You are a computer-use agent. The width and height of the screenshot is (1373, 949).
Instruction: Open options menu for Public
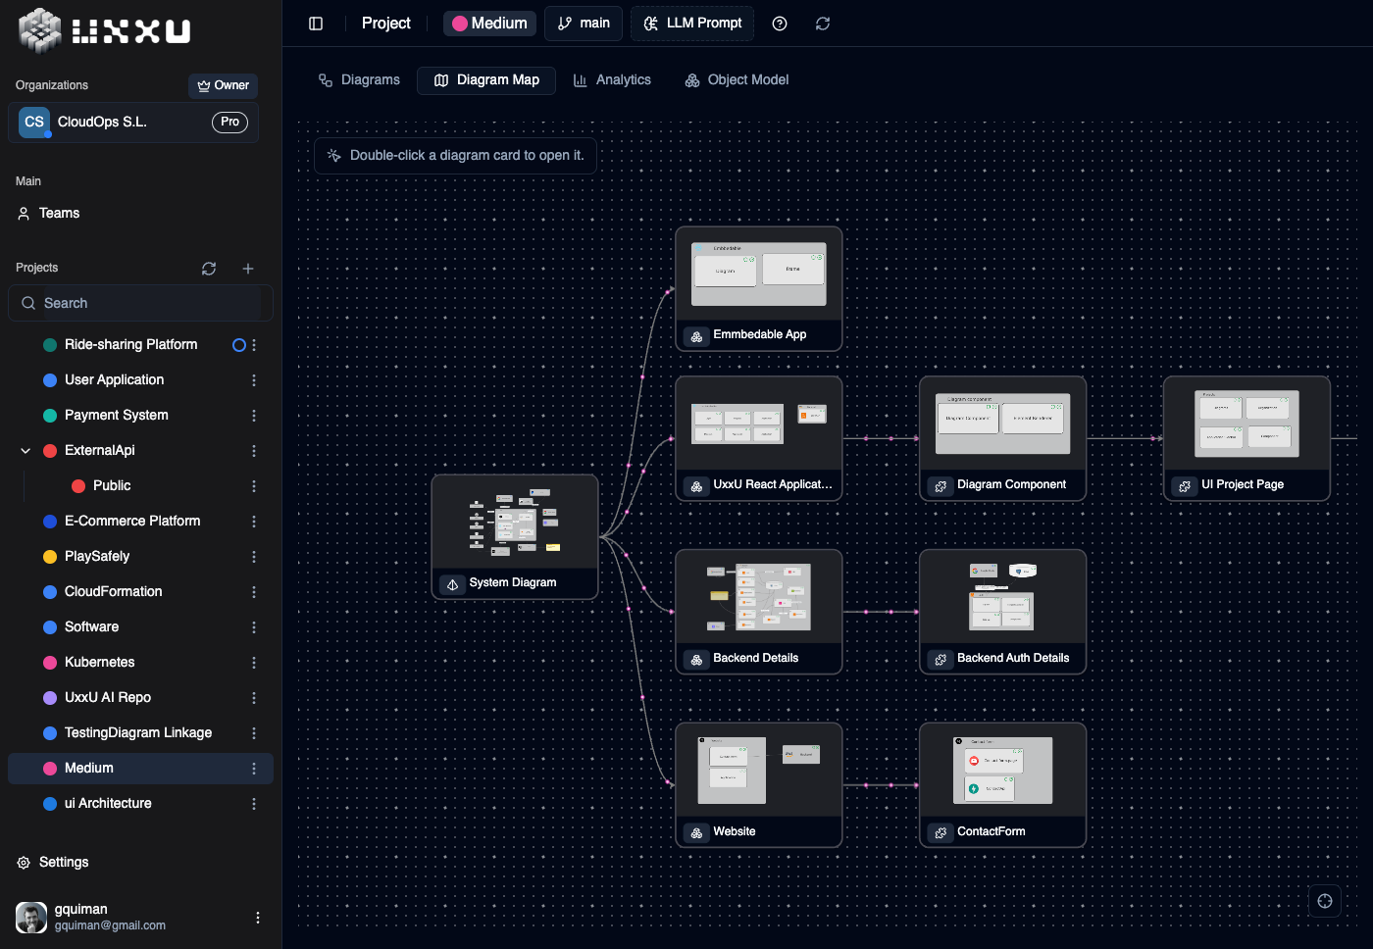tap(254, 486)
